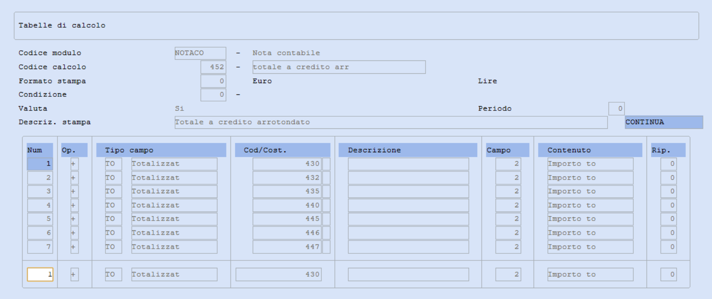The width and height of the screenshot is (712, 299).
Task: Click the 'Euro' label
Action: pyautogui.click(x=262, y=81)
